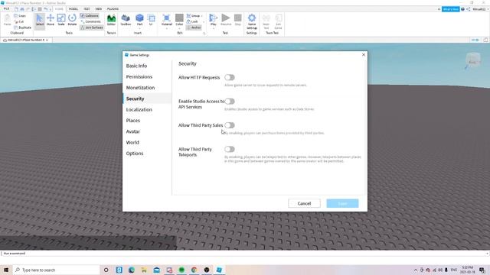
Task: Switch to the PLUGINS ribbon tab
Action: [113, 9]
